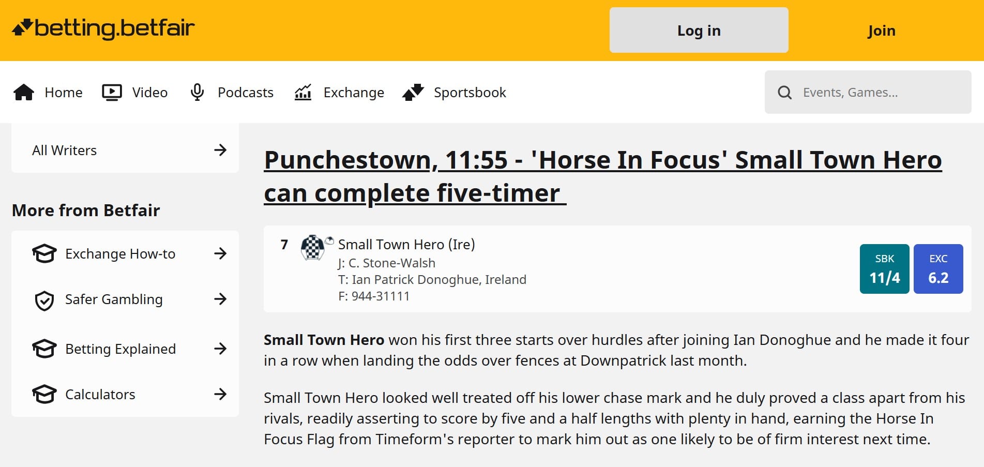
Task: Select the EXC 6.2 odds box
Action: 938,269
